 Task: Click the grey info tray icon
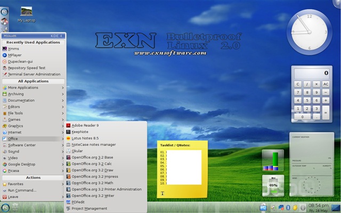pyautogui.click(x=303, y=208)
